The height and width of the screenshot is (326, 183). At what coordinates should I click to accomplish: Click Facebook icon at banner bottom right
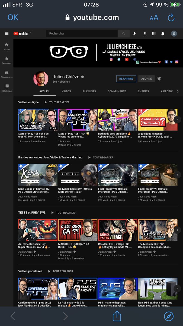click(x=166, y=62)
